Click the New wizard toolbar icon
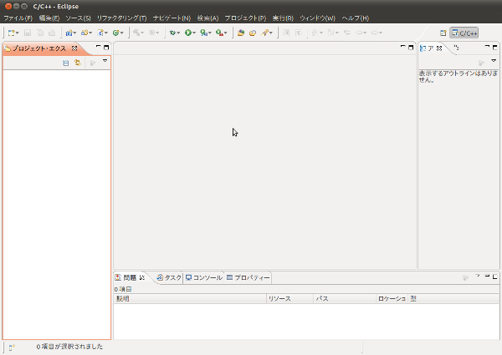Image resolution: width=502 pixels, height=355 pixels. (12, 33)
